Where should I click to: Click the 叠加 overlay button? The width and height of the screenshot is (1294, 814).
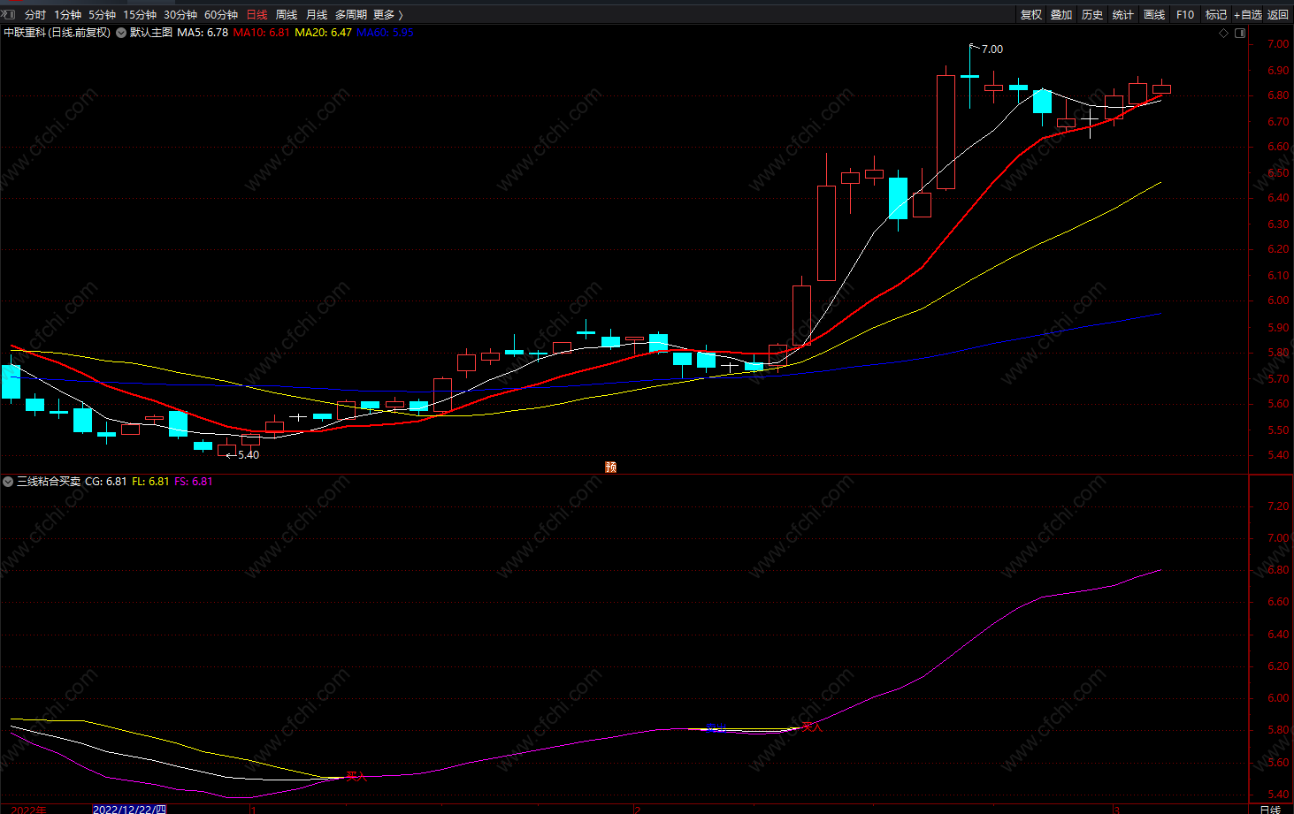click(x=1061, y=15)
